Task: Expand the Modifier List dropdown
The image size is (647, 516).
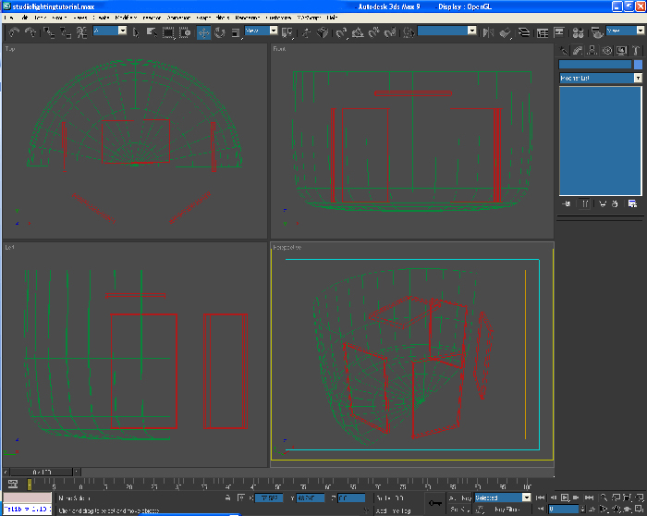Action: [x=637, y=79]
